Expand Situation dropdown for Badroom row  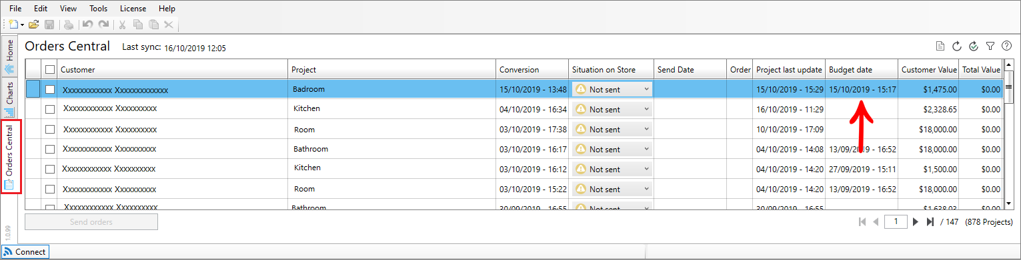click(x=646, y=89)
